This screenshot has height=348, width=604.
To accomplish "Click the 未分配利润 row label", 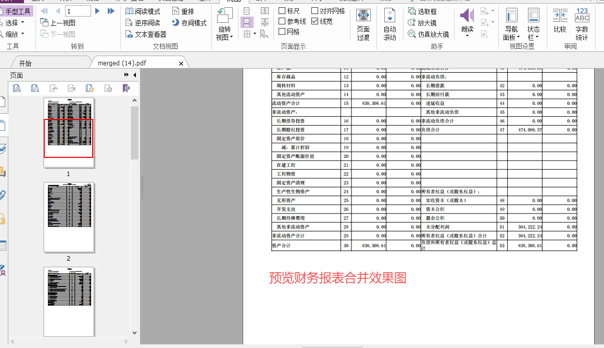I will [x=437, y=227].
